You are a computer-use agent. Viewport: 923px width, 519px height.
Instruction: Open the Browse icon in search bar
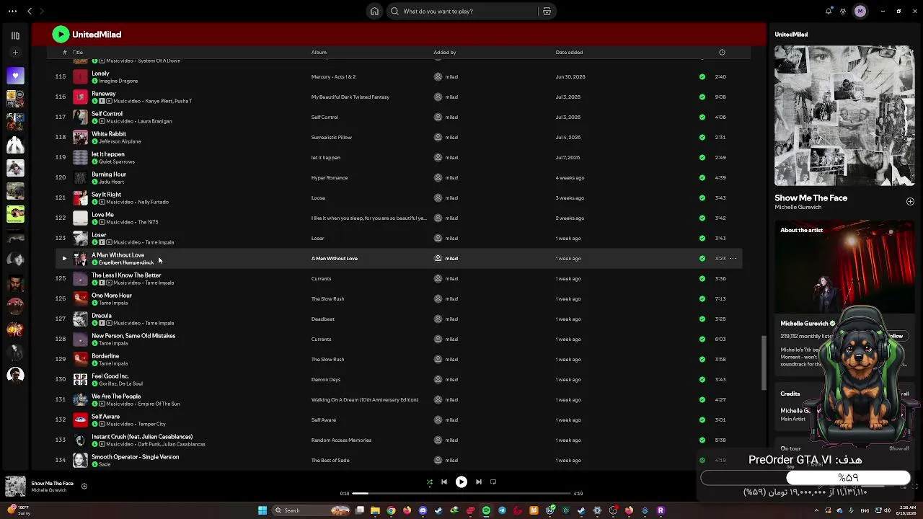pyautogui.click(x=547, y=12)
